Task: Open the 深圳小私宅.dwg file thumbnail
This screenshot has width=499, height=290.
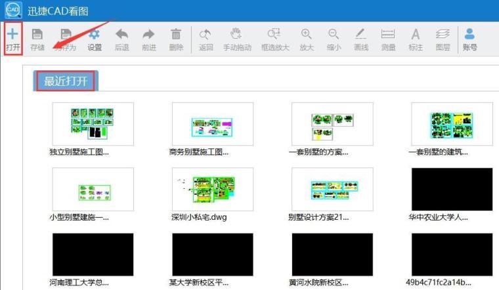Action: point(212,189)
